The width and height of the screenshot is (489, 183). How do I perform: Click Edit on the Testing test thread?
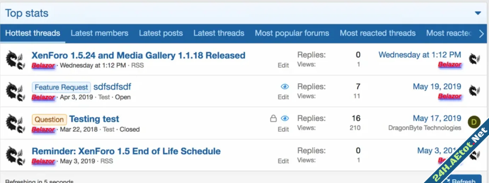[283, 129]
